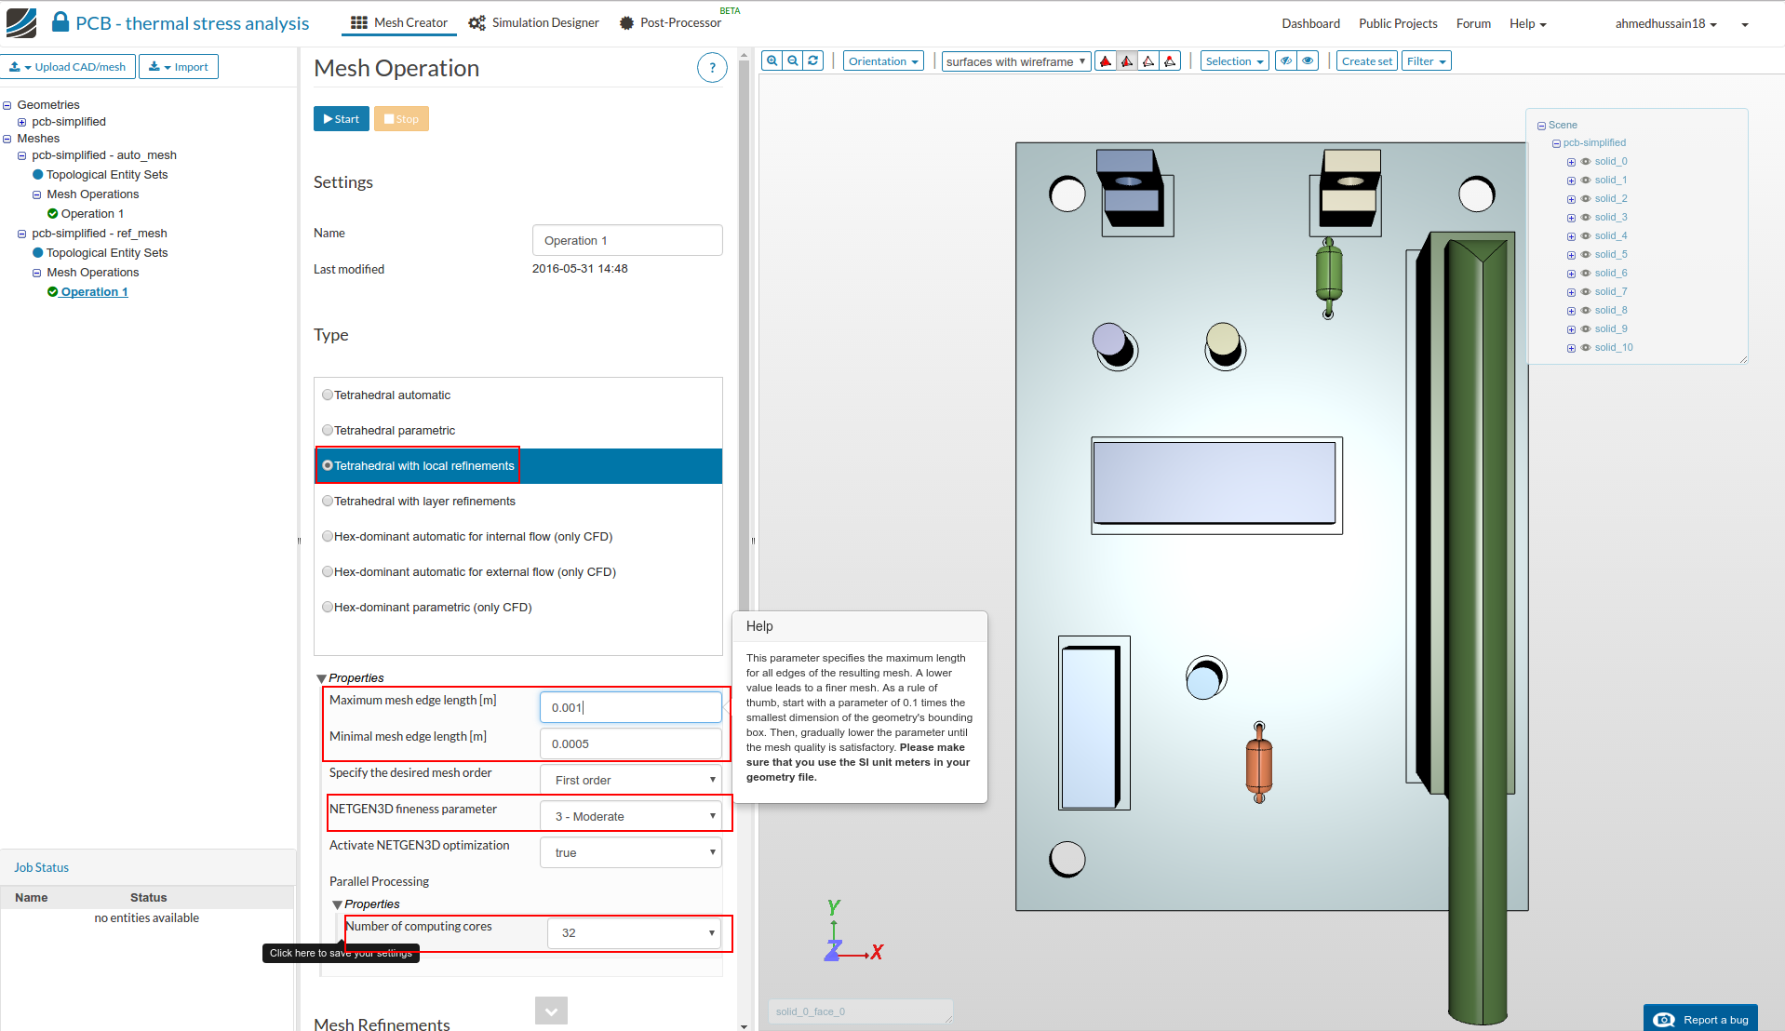
Task: Click the Import button
Action: tap(179, 67)
